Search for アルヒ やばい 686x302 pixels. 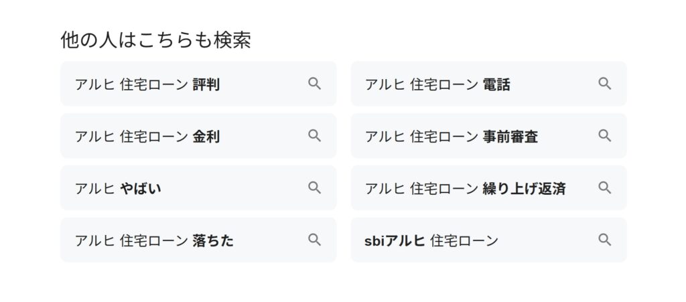[198, 187]
